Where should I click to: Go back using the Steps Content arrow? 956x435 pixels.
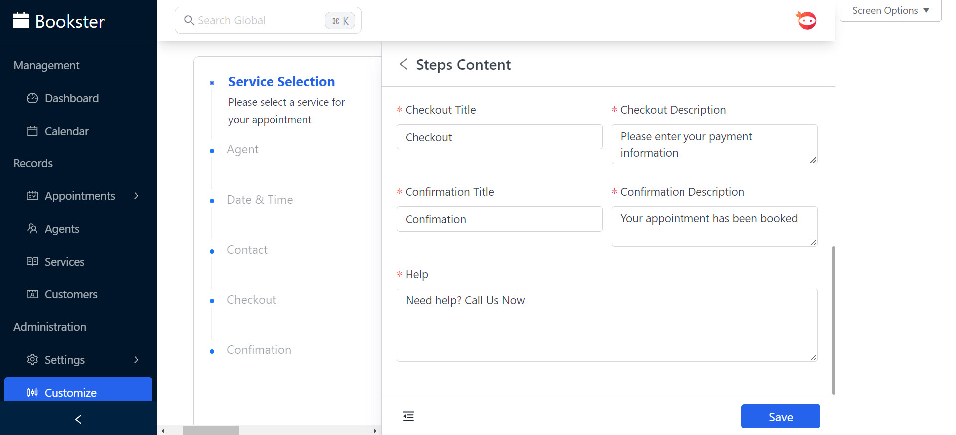pyautogui.click(x=403, y=64)
